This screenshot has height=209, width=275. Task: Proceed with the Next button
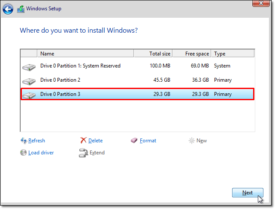tap(248, 193)
